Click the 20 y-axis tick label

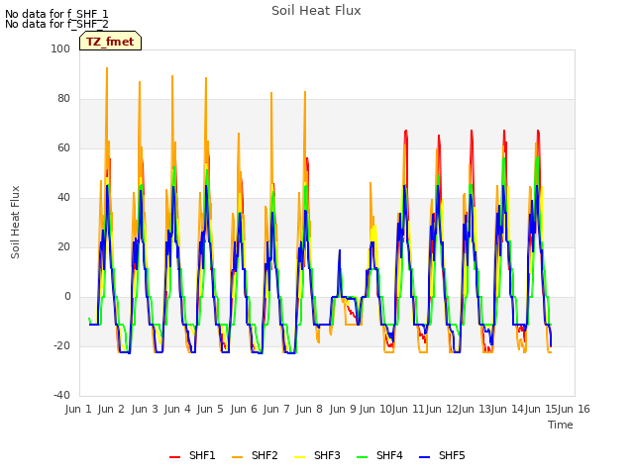click(x=63, y=246)
